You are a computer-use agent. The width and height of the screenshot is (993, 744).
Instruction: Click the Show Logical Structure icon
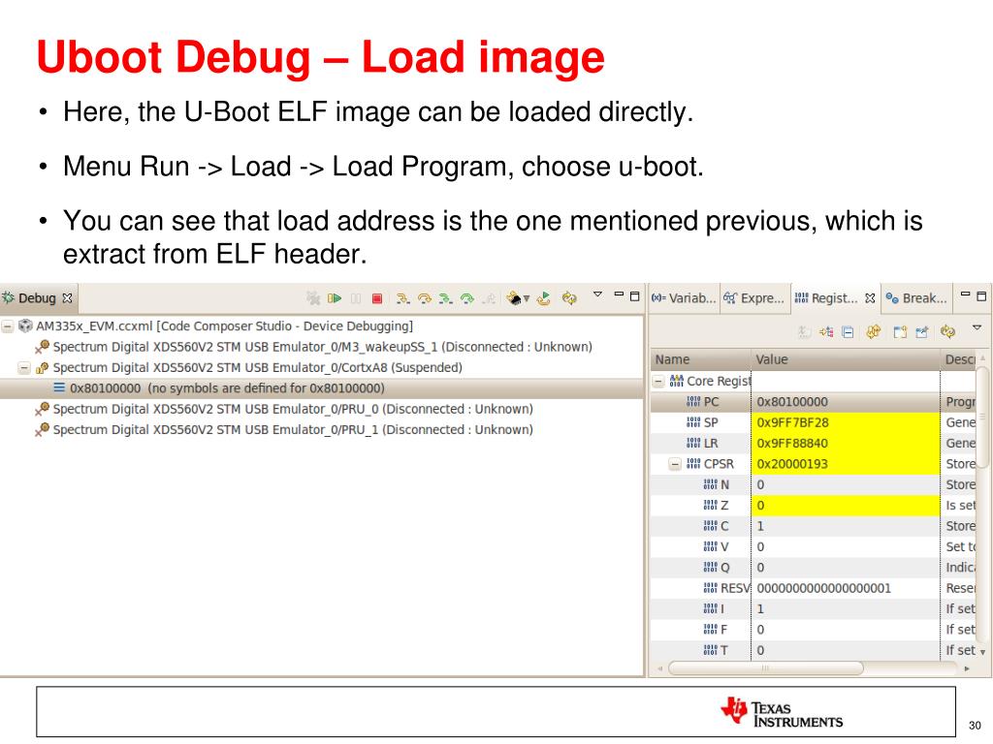826,331
